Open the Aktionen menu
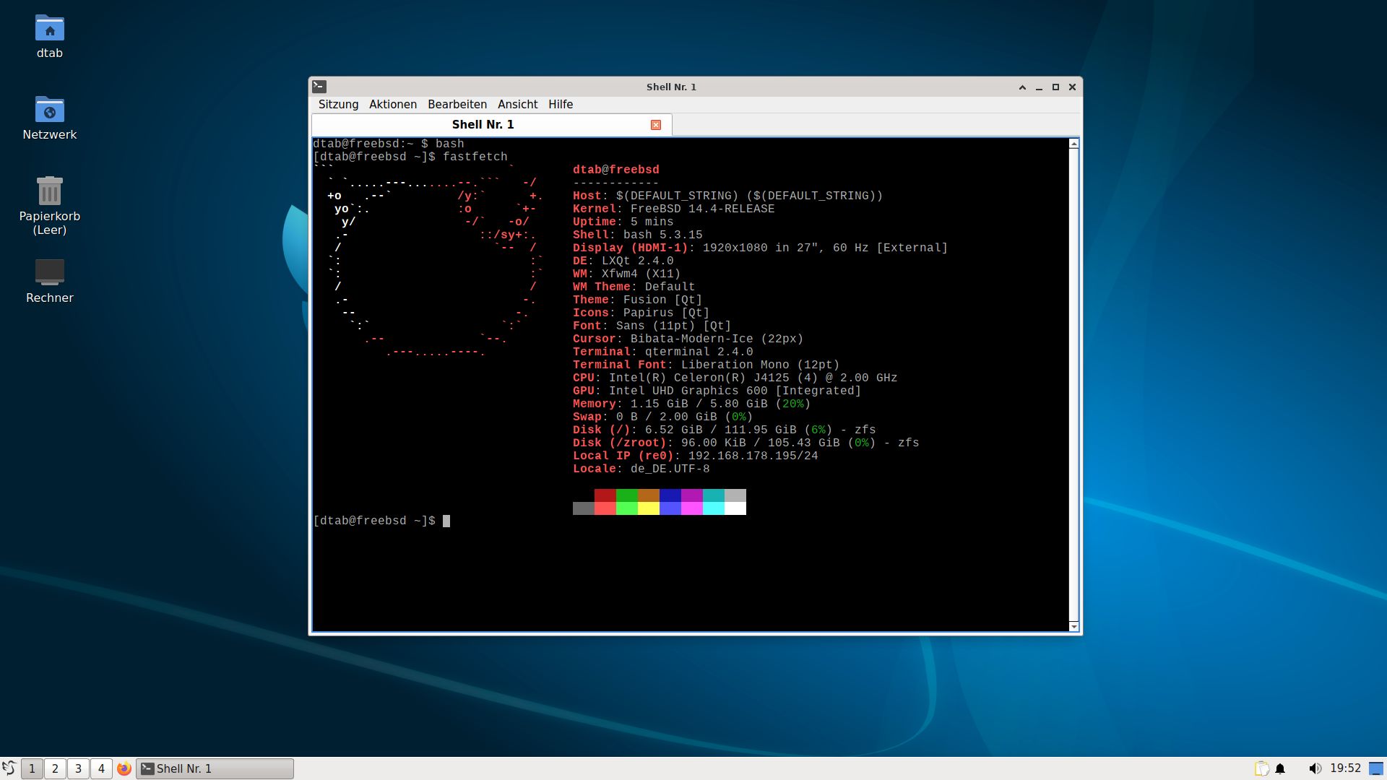The height and width of the screenshot is (780, 1387). [x=393, y=105]
